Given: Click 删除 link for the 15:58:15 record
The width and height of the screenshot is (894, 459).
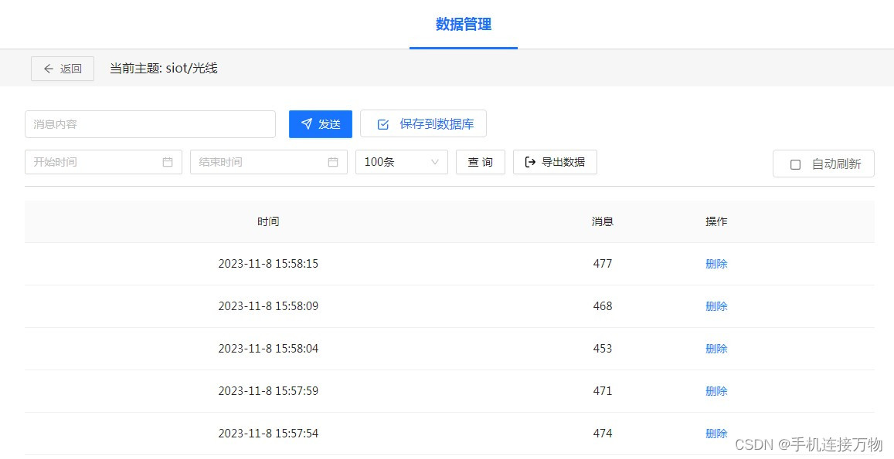Looking at the screenshot, I should [716, 263].
